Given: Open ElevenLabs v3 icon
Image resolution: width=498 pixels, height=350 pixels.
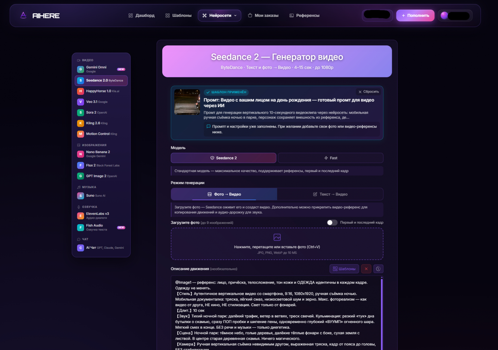Looking at the screenshot, I should click(81, 216).
